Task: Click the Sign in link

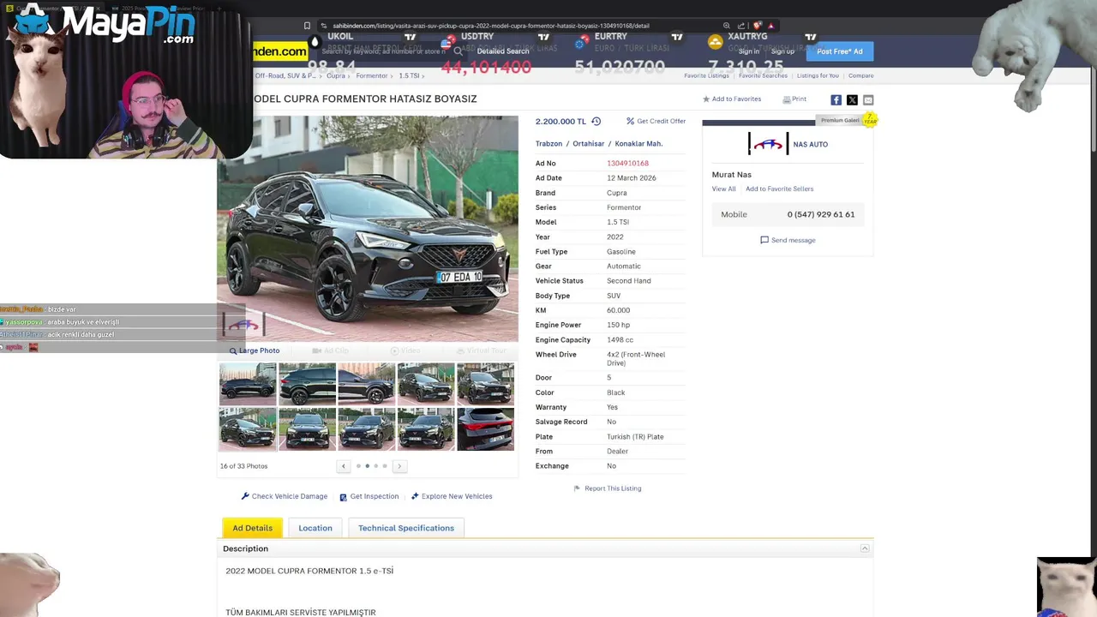Action: pyautogui.click(x=749, y=51)
